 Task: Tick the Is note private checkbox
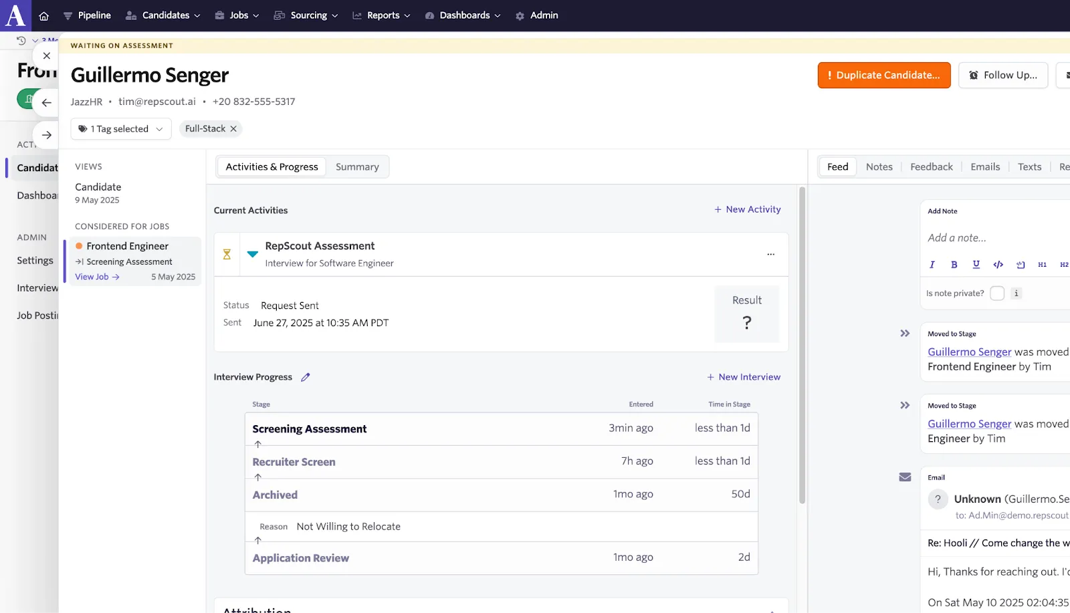[x=997, y=293]
